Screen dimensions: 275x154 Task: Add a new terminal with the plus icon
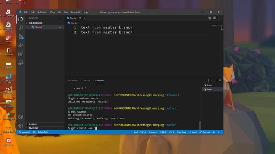208,80
